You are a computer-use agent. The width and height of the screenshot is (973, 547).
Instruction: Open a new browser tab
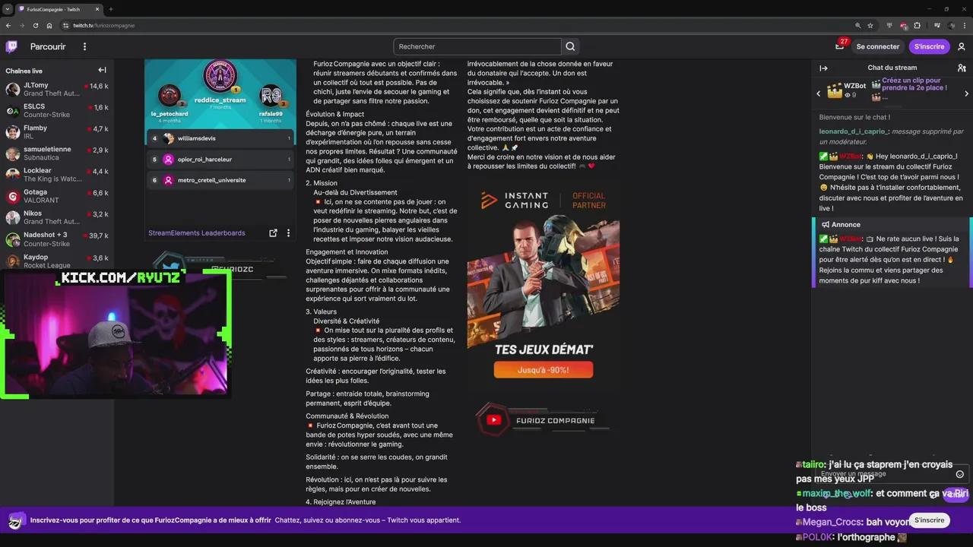click(111, 9)
